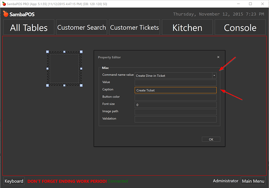The width and height of the screenshot is (269, 188).
Task: Click the SambaPOS apple logo icon
Action: 5,14
